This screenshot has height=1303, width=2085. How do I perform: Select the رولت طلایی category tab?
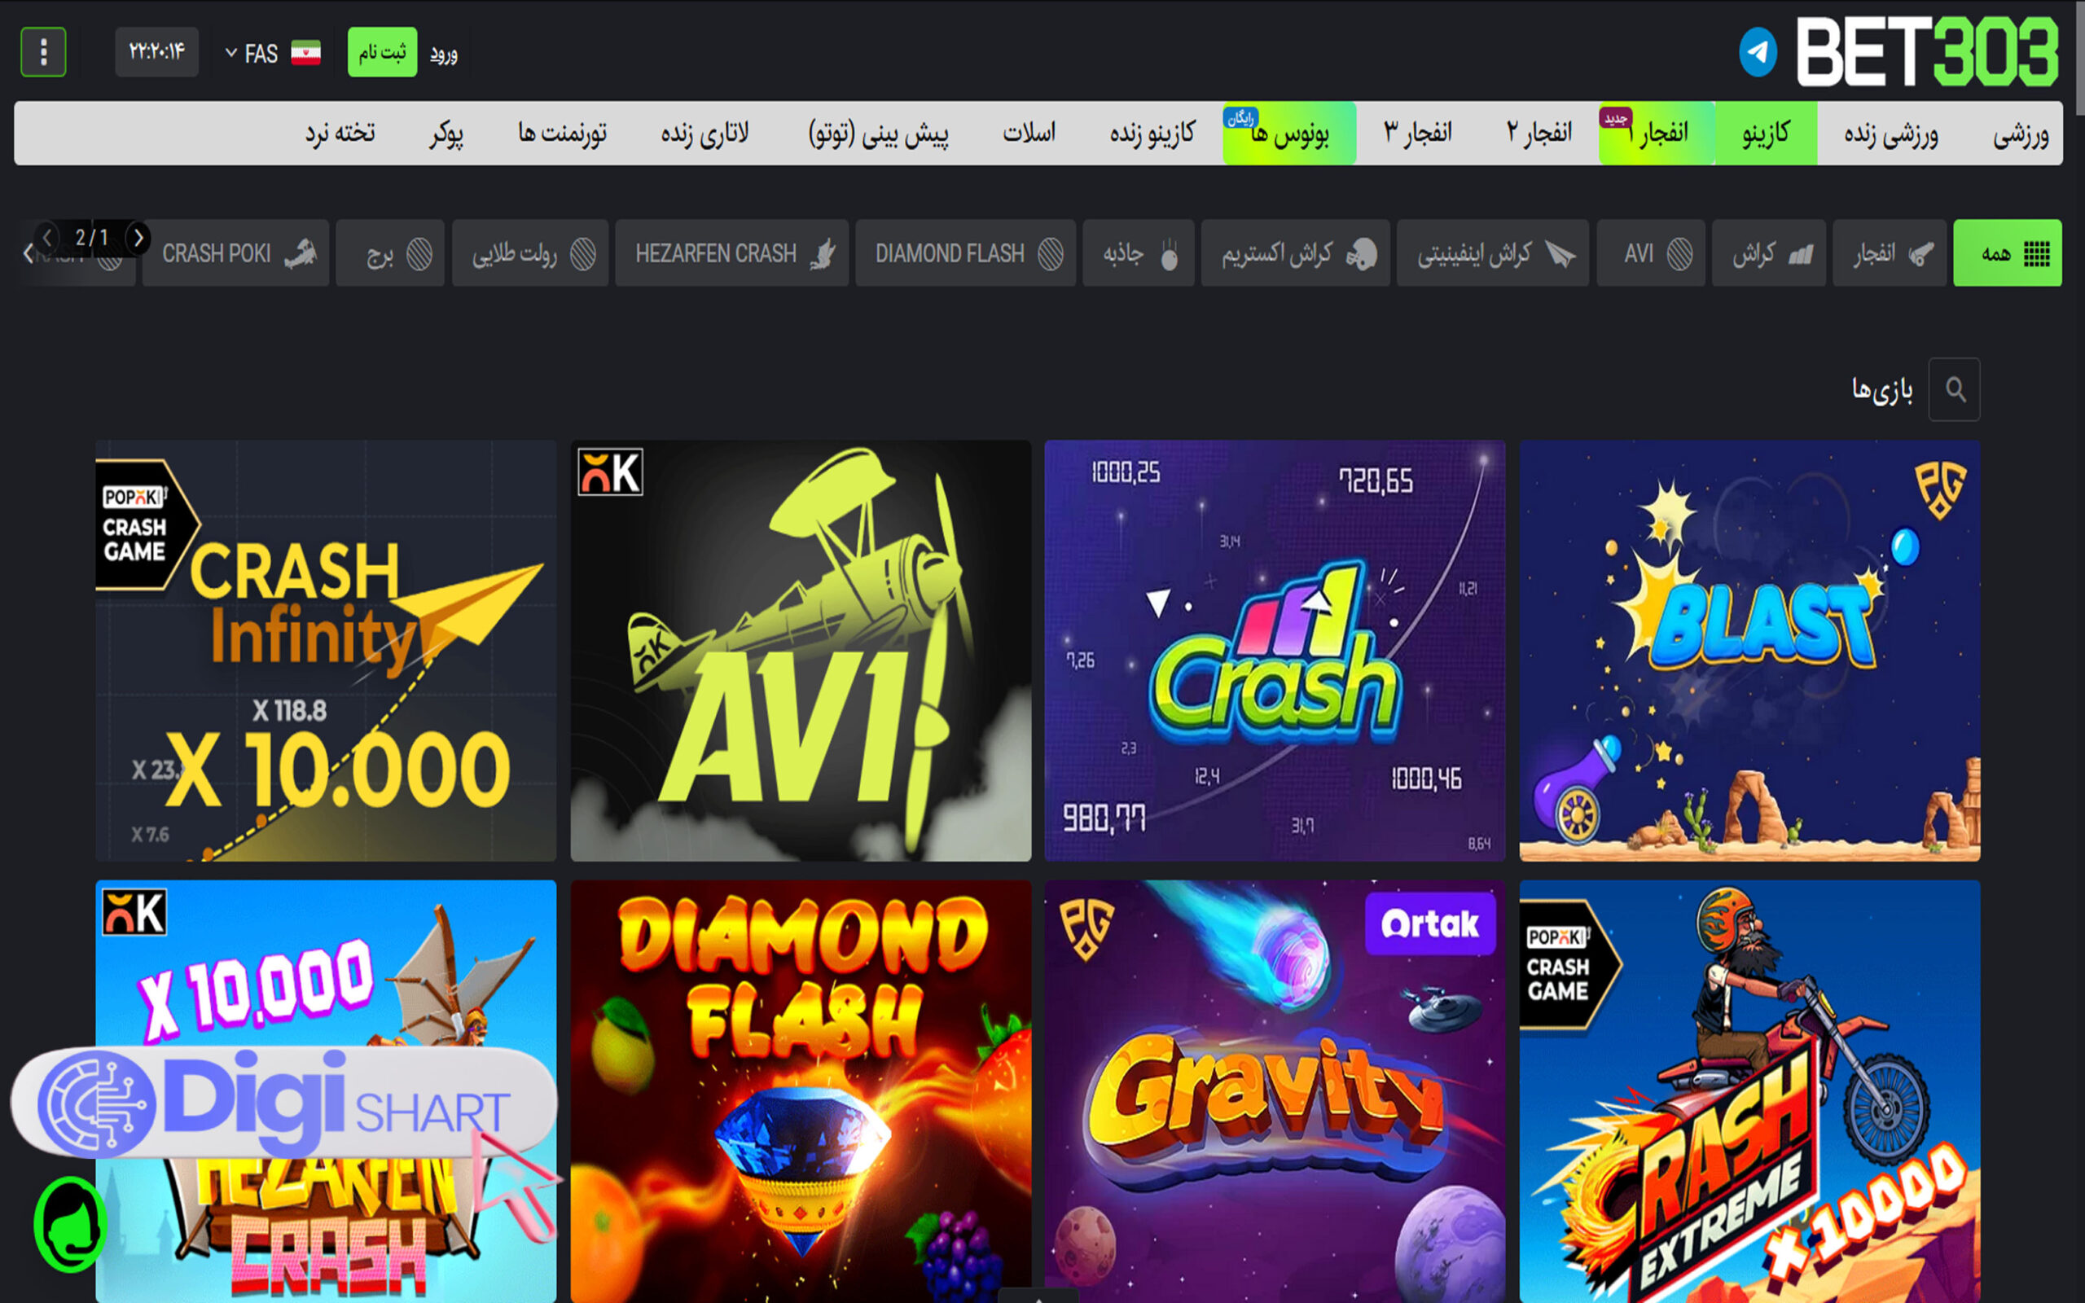pos(531,253)
